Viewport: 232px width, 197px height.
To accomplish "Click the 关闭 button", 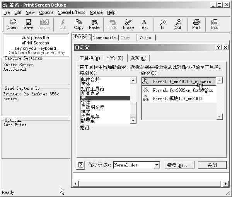I will [212, 165].
